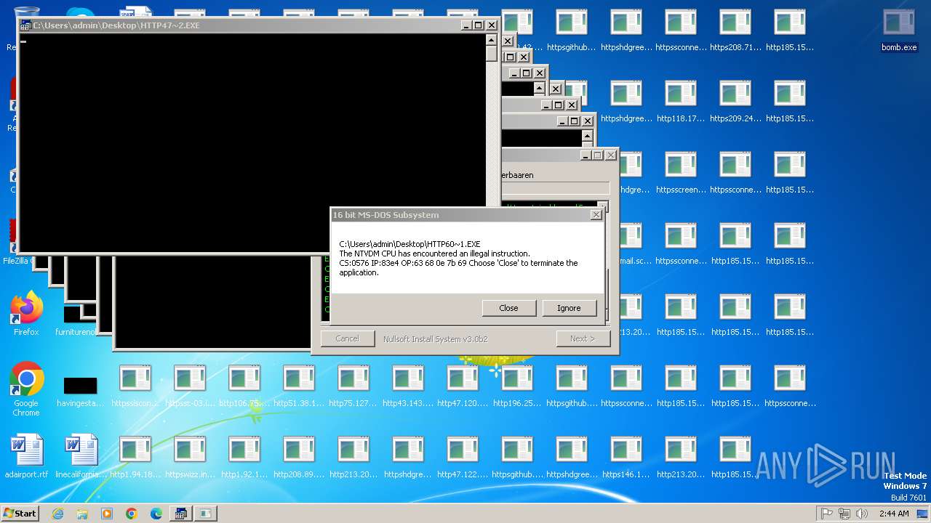931x523 pixels.
Task: Click the Cancel button in Nullsoft installer
Action: tap(347, 338)
